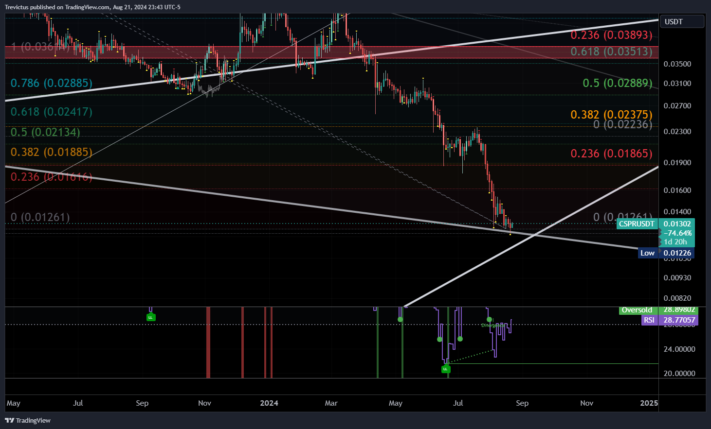Click the 0.01226 low price value

click(x=677, y=253)
